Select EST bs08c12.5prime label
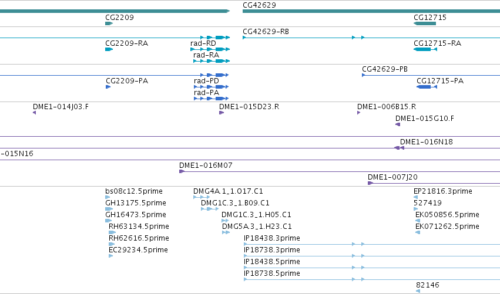This screenshot has width=500, height=294. [x=134, y=191]
